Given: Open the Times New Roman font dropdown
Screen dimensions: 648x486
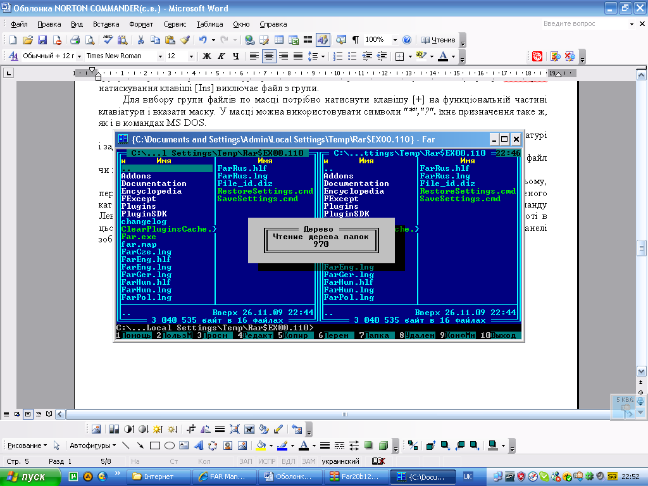Looking at the screenshot, I should tap(160, 56).
